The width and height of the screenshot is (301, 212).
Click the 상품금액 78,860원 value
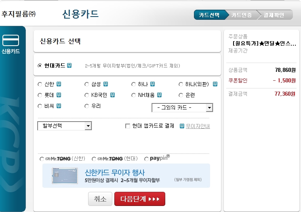point(285,70)
